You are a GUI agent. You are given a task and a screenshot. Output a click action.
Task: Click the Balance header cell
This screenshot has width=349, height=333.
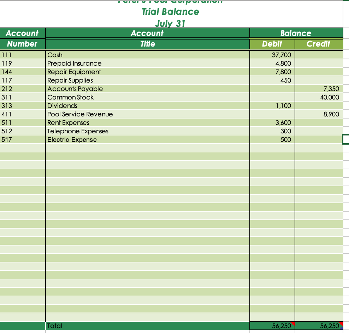click(x=296, y=33)
